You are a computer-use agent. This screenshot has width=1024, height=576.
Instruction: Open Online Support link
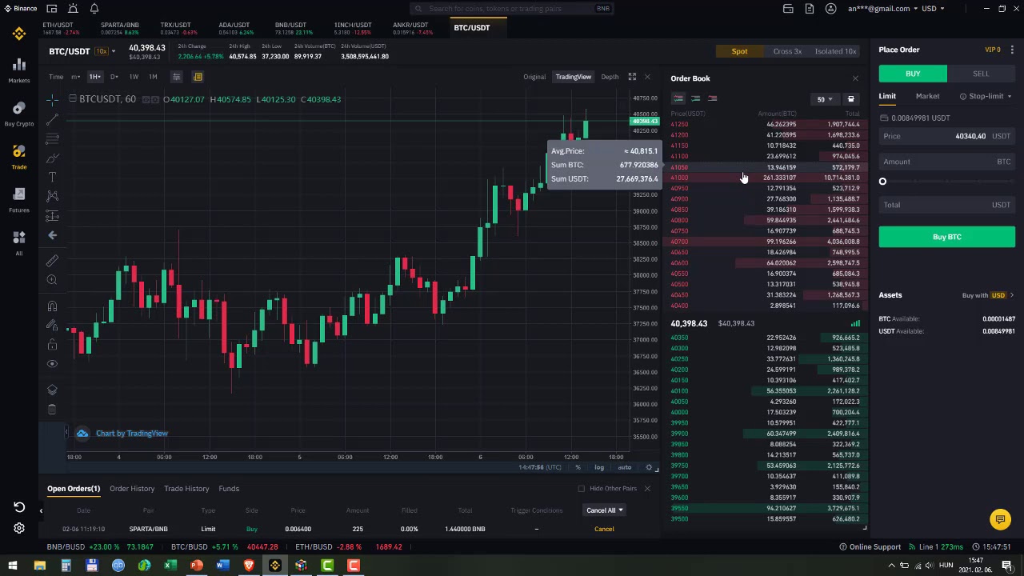[x=870, y=547]
